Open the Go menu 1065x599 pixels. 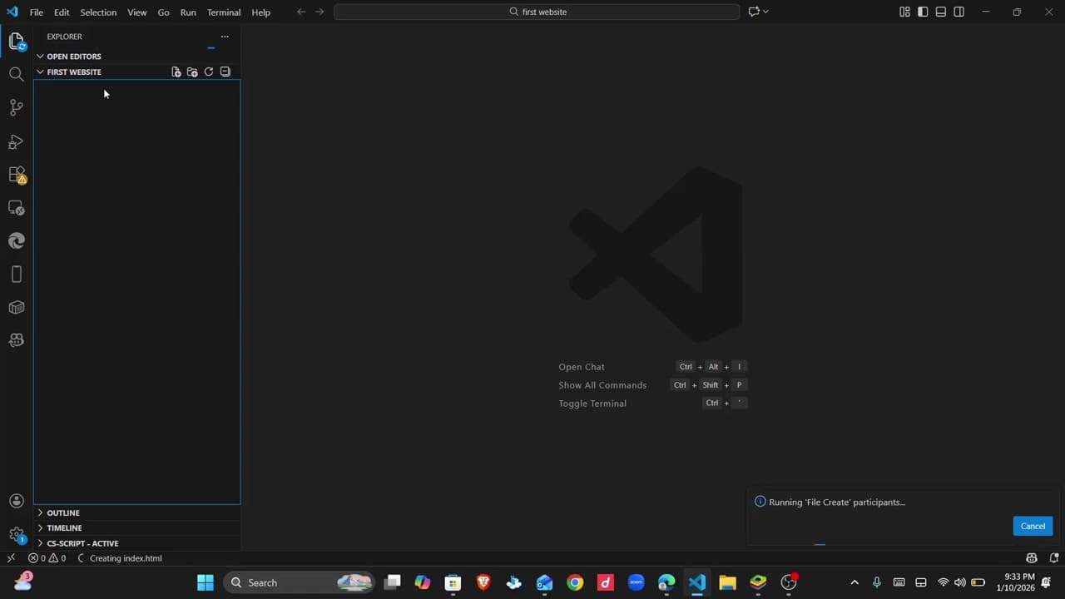click(x=164, y=12)
